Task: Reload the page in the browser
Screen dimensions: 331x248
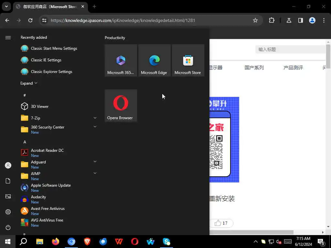Action: click(x=30, y=20)
